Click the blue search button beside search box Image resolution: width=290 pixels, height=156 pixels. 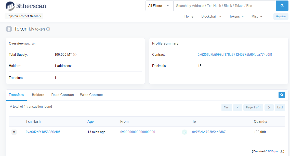click(x=282, y=6)
